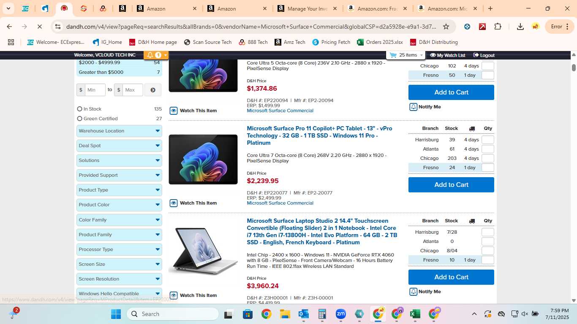Bookmark this page with the star icon

click(446, 27)
